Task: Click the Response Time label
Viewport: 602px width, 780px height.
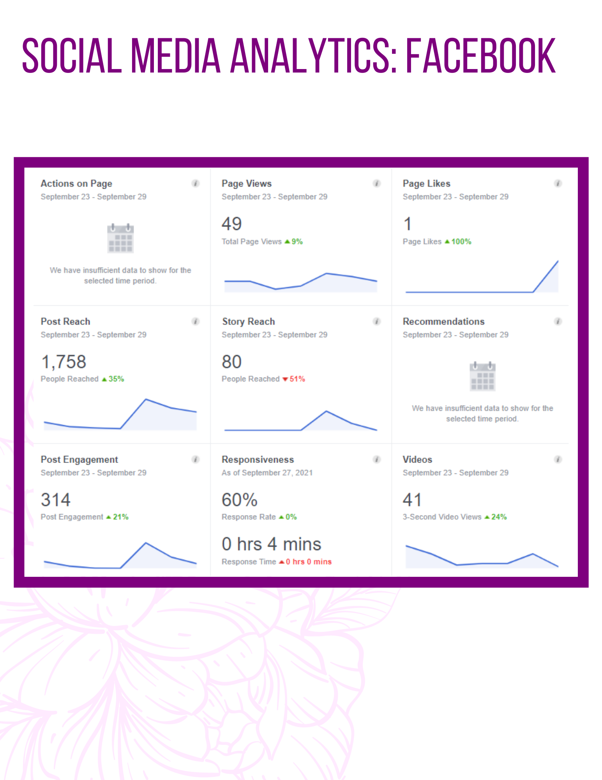Action: pyautogui.click(x=249, y=562)
